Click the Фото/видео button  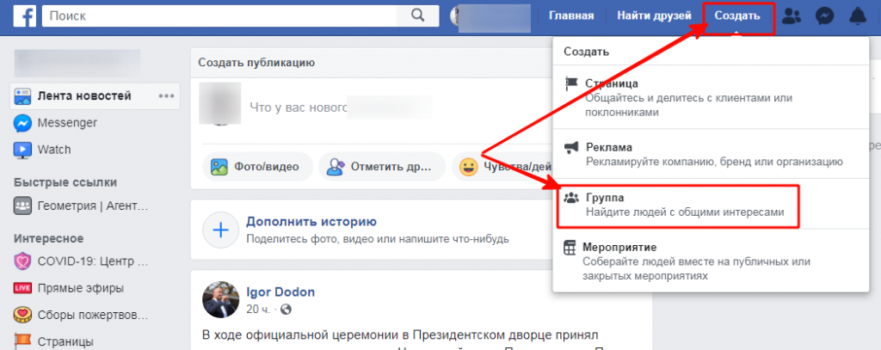[257, 167]
